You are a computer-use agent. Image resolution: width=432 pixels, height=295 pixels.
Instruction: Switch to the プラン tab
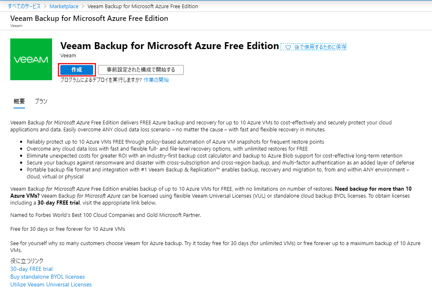(41, 101)
